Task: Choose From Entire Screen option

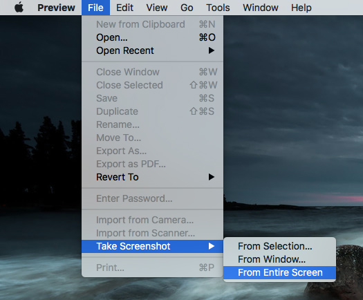Action: (279, 272)
